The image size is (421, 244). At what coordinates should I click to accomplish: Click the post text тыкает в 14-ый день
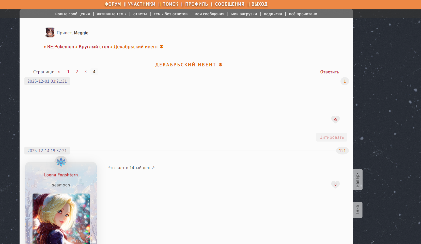(131, 168)
